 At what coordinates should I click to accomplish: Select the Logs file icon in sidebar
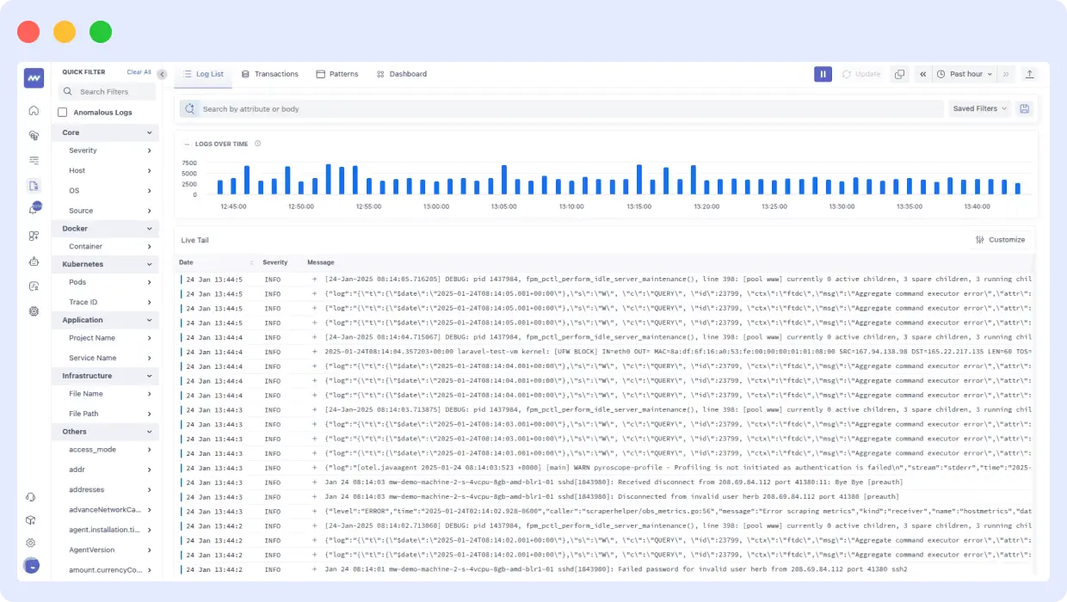[34, 185]
